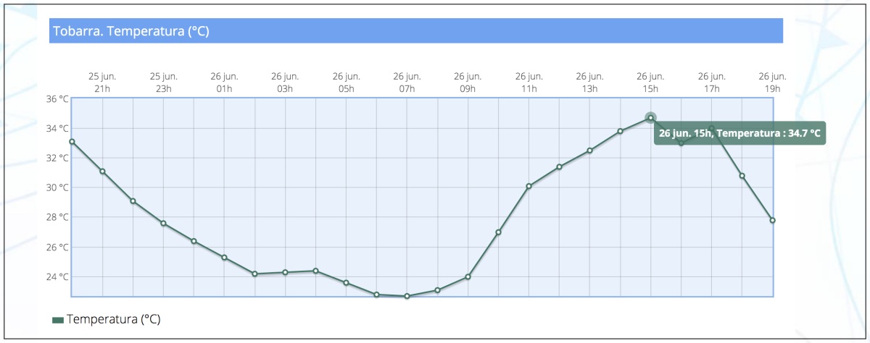Click the 26 jun. 11h axis label
The height and width of the screenshot is (343, 870).
point(529,82)
